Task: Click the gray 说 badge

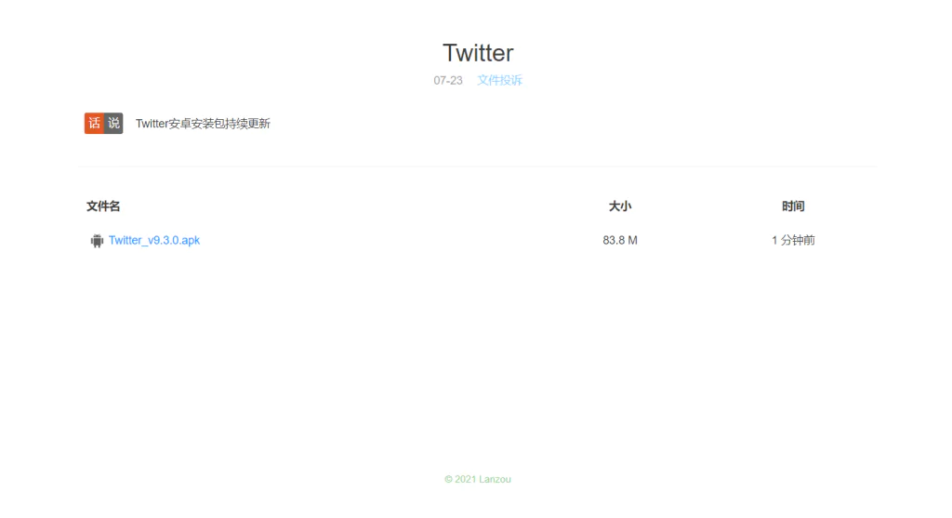Action: click(x=113, y=124)
